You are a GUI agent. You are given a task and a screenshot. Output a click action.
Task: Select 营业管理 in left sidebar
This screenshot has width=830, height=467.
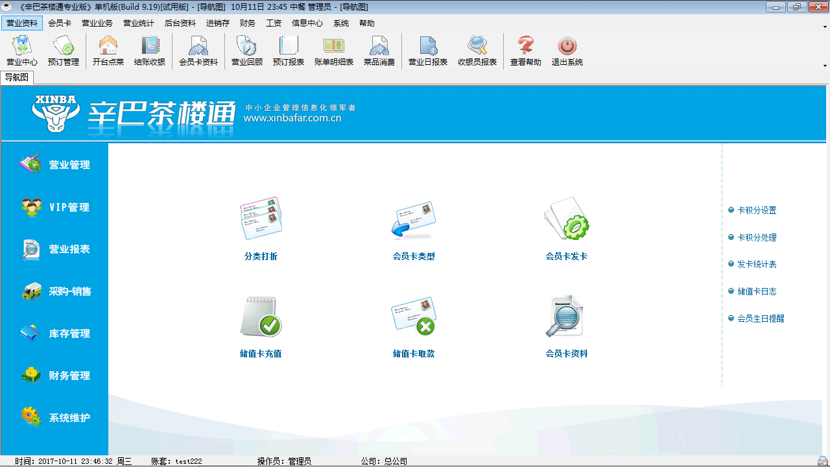[x=54, y=165]
